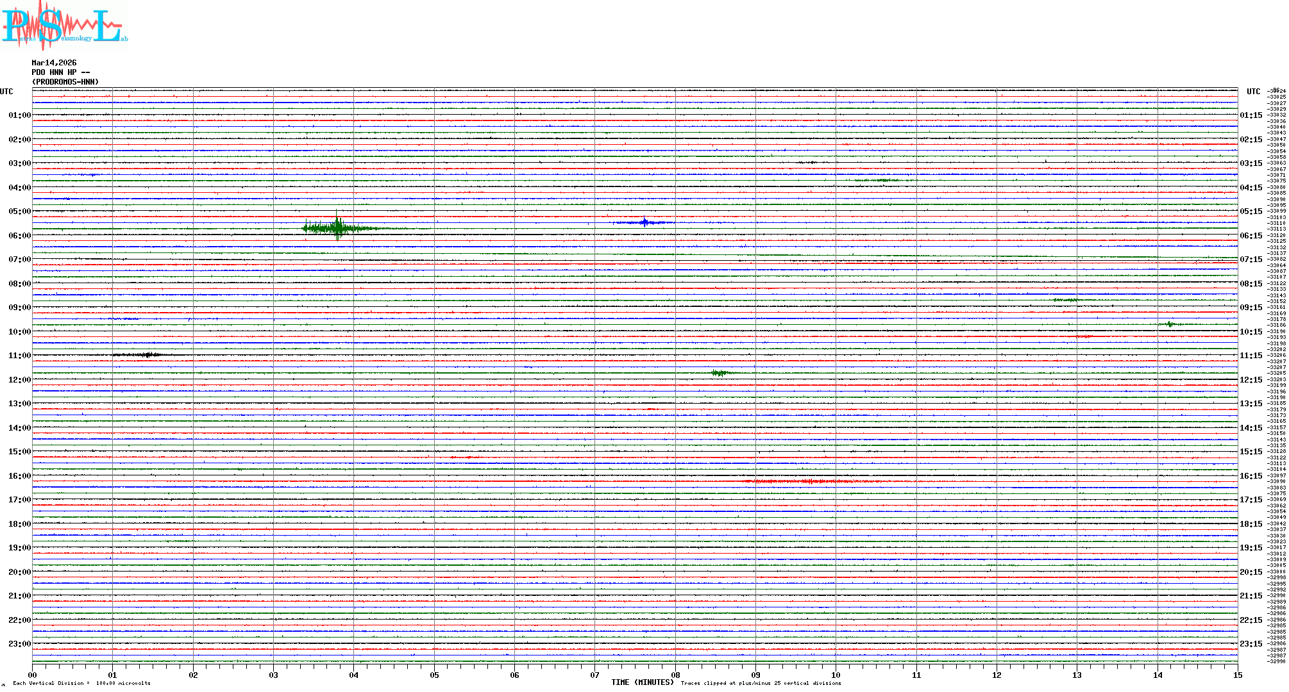Click the 10 minute tick label on bottom axis

[x=836, y=675]
